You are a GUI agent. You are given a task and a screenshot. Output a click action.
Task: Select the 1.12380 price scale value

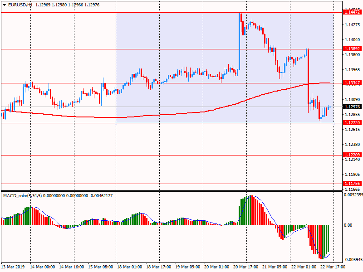[x=353, y=145]
